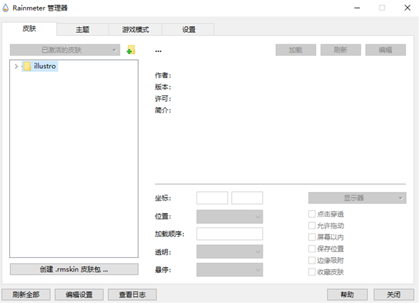Open the 设置 tab

click(189, 30)
